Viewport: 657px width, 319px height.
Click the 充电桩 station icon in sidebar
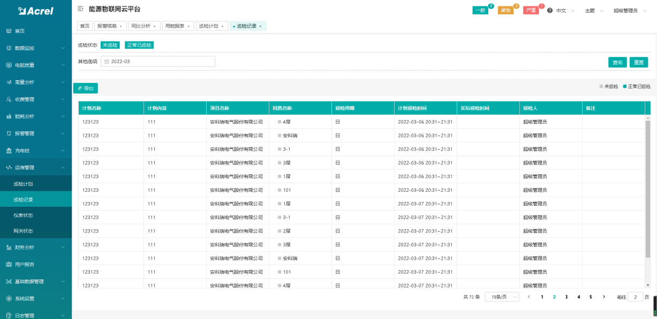pos(9,151)
